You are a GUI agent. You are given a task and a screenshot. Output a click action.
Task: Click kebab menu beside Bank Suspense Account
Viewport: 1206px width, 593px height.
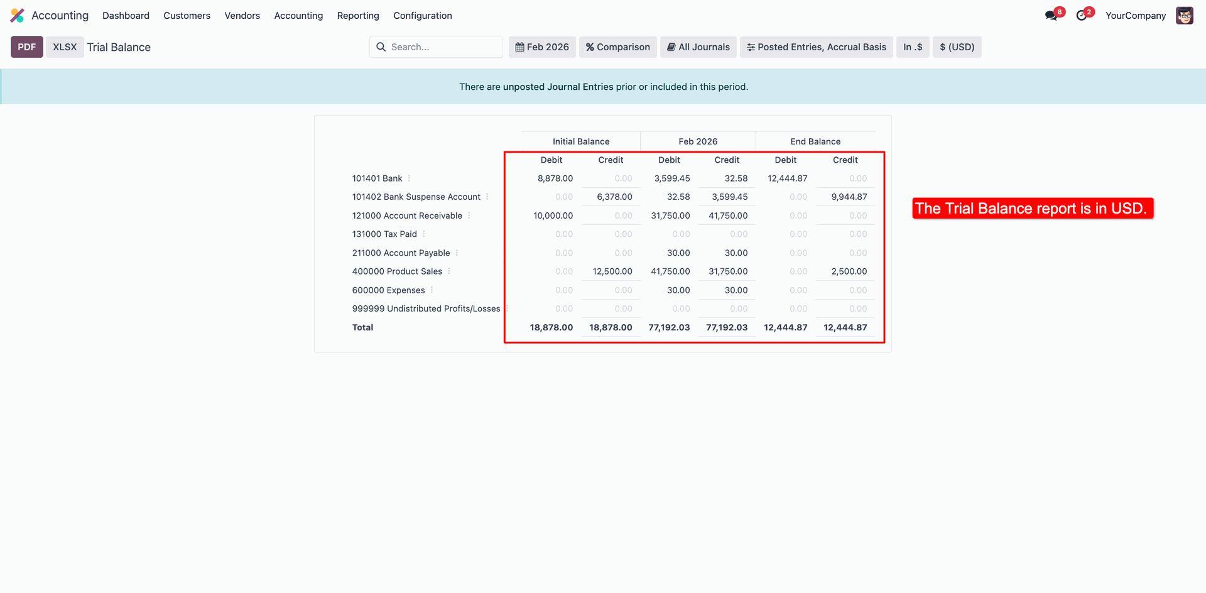pyautogui.click(x=487, y=197)
